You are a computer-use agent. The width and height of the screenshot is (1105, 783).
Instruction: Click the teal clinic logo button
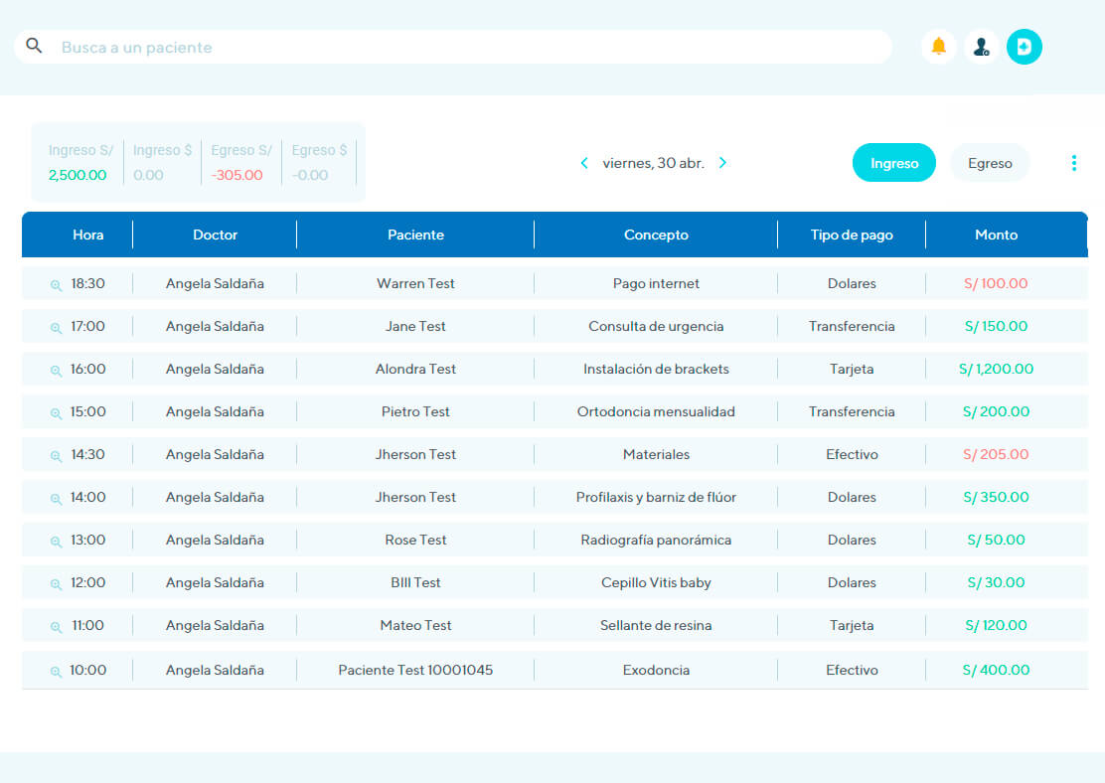click(1024, 47)
